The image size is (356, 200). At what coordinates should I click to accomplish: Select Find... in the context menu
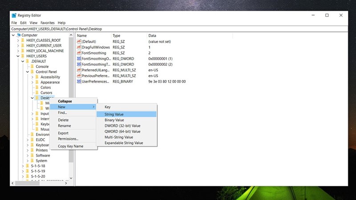[73, 112]
